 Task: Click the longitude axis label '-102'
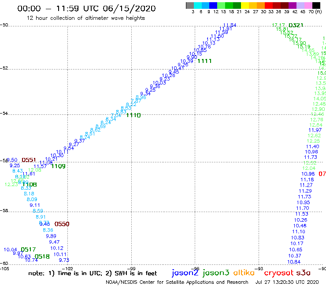tap(68, 269)
